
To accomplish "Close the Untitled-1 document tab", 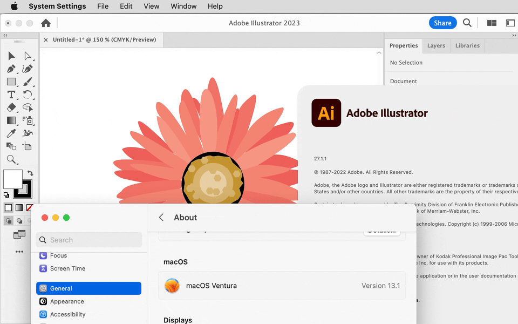I will [x=46, y=39].
